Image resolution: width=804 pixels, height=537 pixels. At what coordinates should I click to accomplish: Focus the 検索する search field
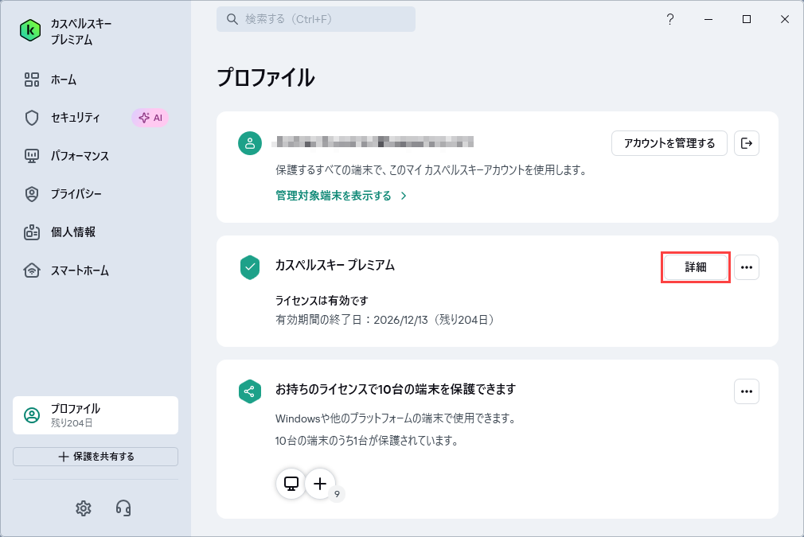pyautogui.click(x=316, y=19)
